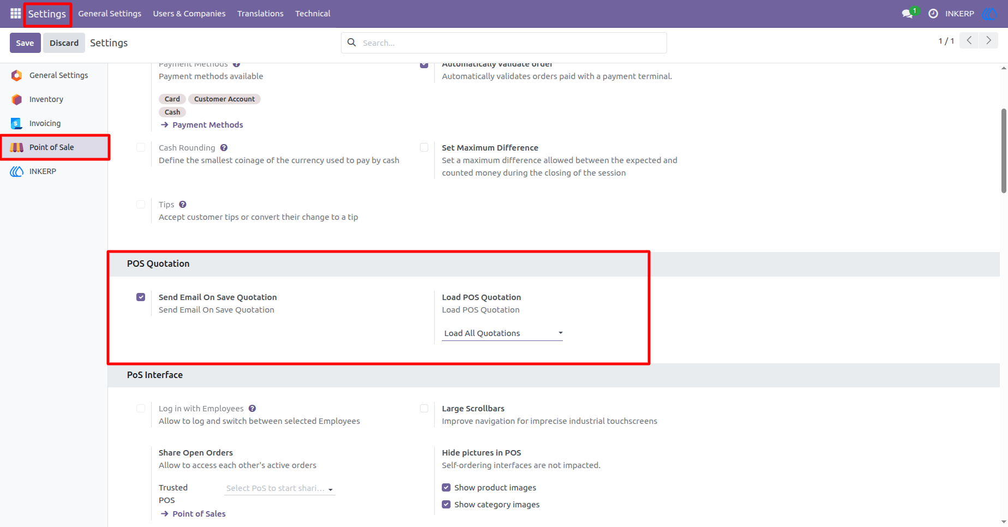The width and height of the screenshot is (1008, 527).
Task: Click the Invoicing sidebar icon
Action: pyautogui.click(x=17, y=123)
